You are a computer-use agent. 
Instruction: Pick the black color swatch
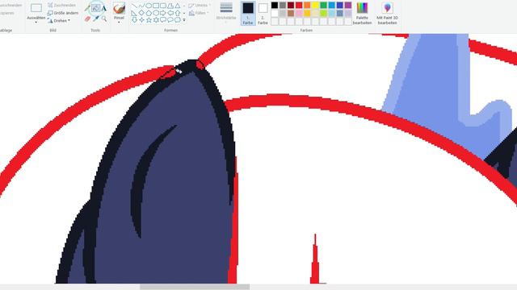pos(275,6)
